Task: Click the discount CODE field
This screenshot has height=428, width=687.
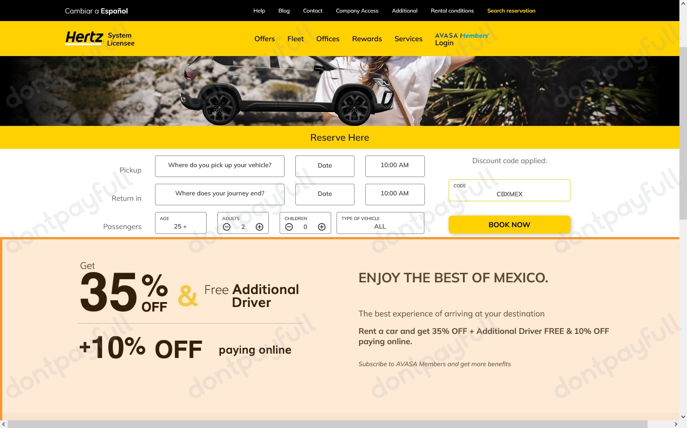Action: [510, 190]
